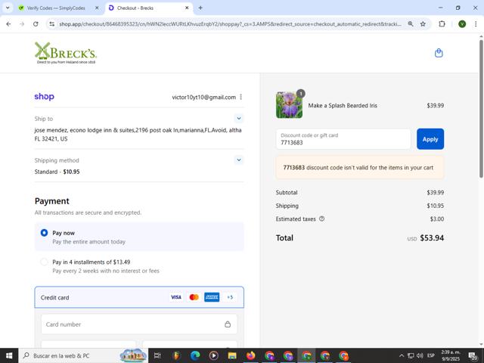View site information icon in address bar

(52, 23)
